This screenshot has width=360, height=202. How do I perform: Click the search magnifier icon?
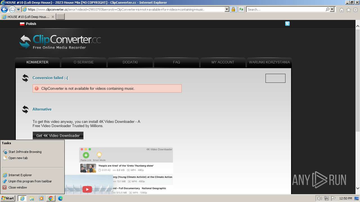coord(327,9)
